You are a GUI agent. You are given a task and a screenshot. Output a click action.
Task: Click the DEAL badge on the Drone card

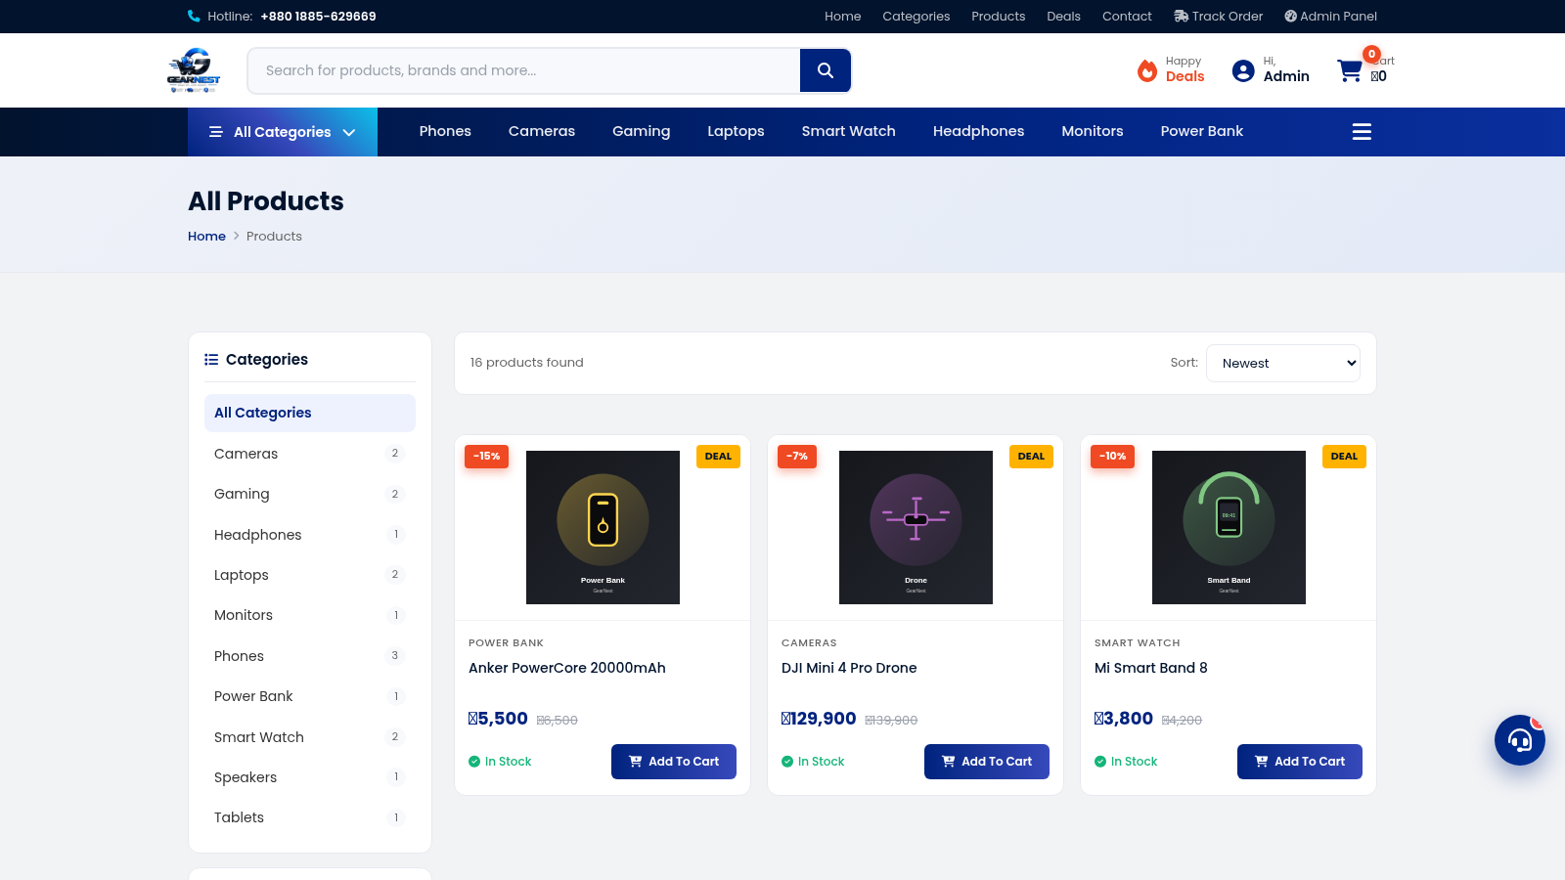click(1031, 457)
